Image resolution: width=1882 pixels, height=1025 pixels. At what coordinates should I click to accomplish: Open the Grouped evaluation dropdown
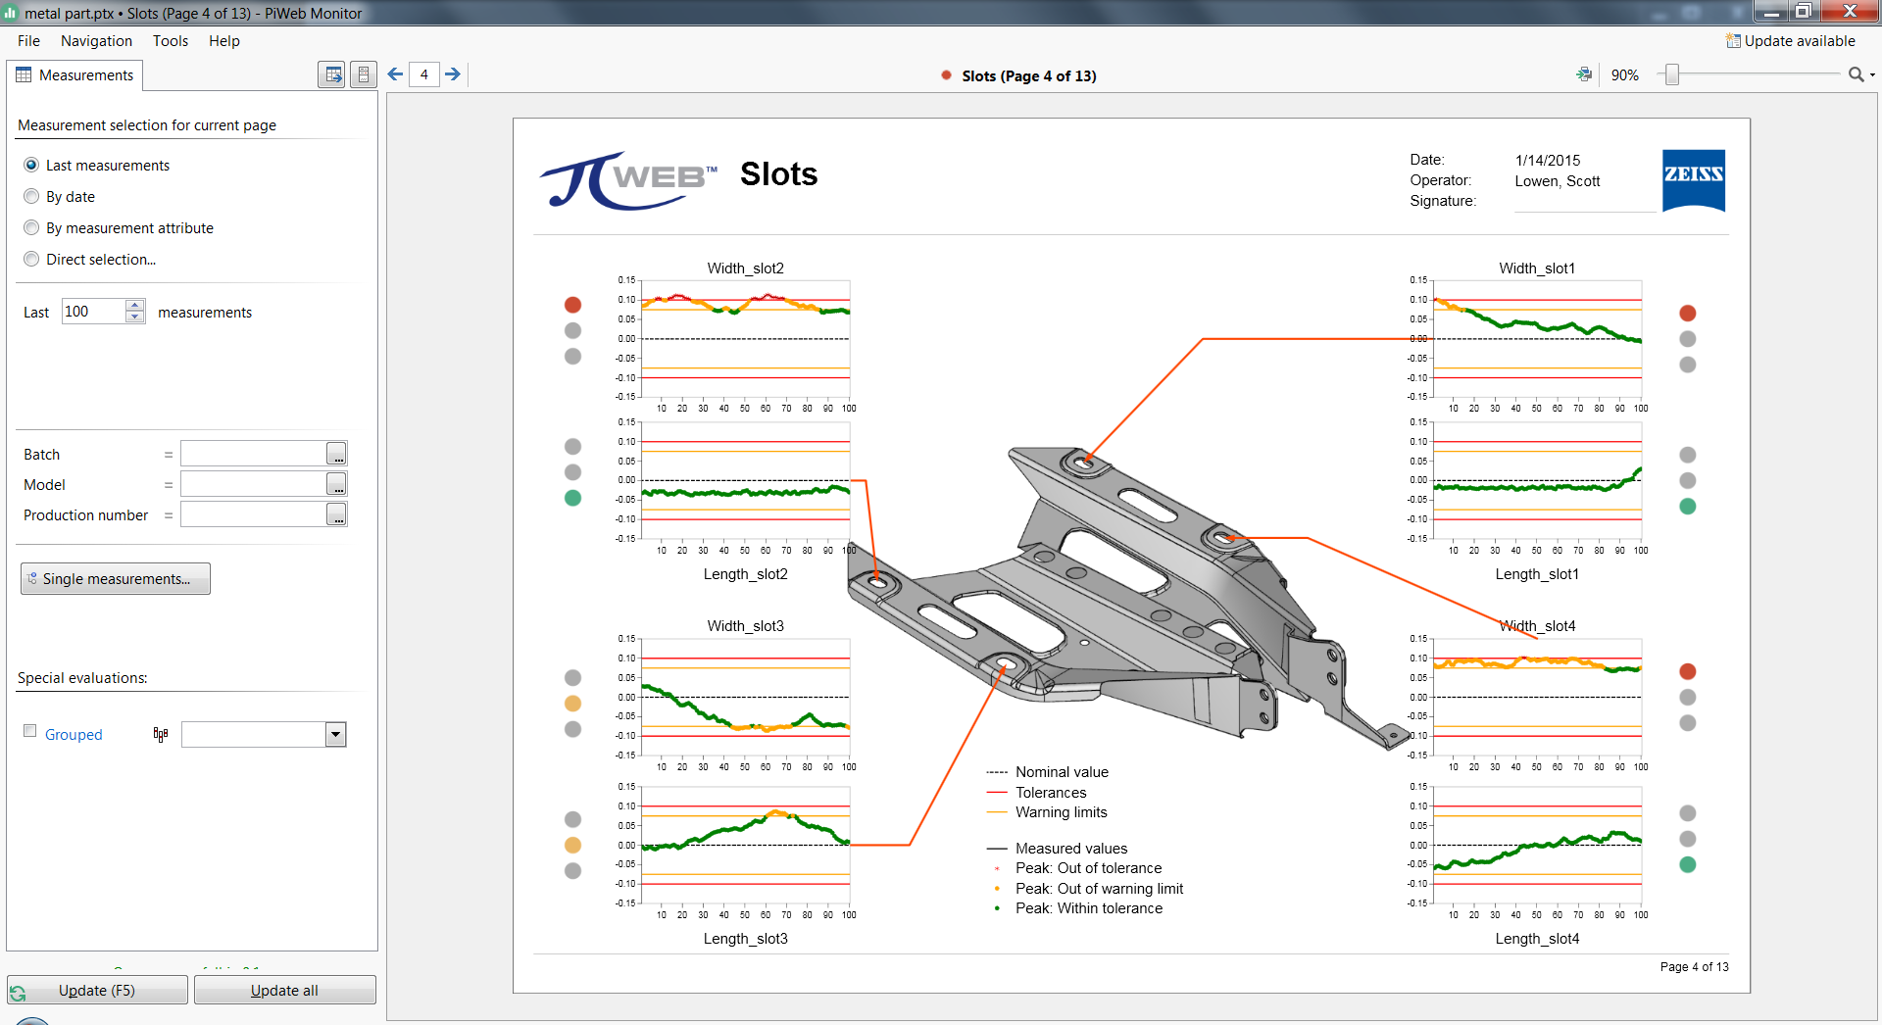(x=335, y=734)
